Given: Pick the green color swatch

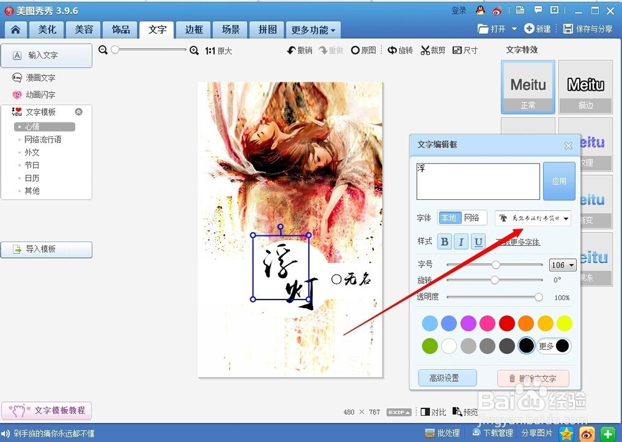Looking at the screenshot, I should (x=430, y=346).
